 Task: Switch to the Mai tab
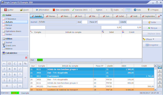[92, 16]
